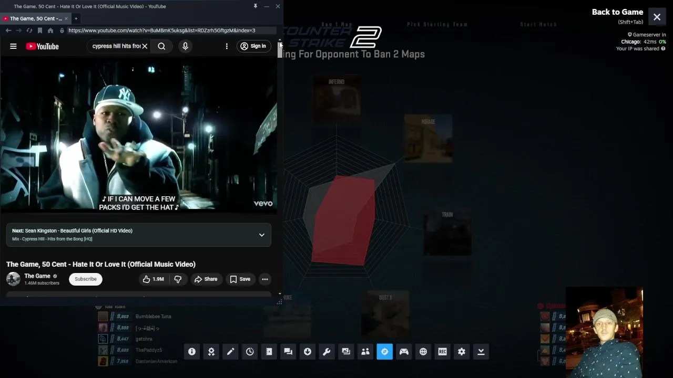
Task: Collapse the overlay toolbar with down-arrow icon
Action: coord(481,352)
